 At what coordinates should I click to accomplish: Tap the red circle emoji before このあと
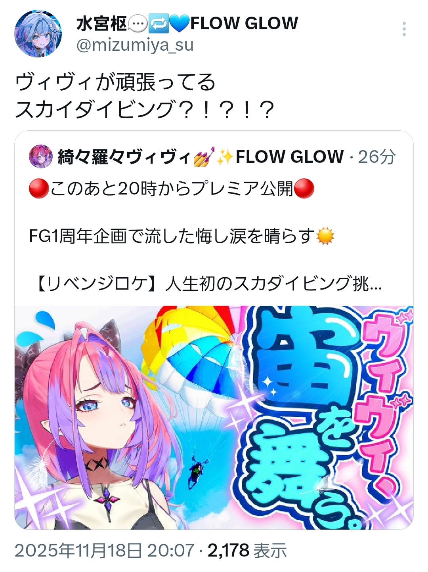pos(39,189)
